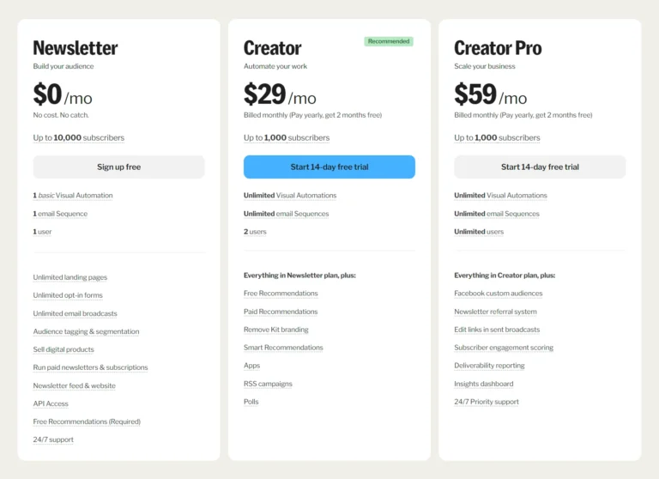Open the Unlimited landing pages feature link
The image size is (659, 479).
coord(70,277)
